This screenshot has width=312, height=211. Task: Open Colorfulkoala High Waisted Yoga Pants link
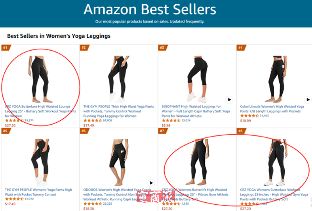click(x=272, y=109)
